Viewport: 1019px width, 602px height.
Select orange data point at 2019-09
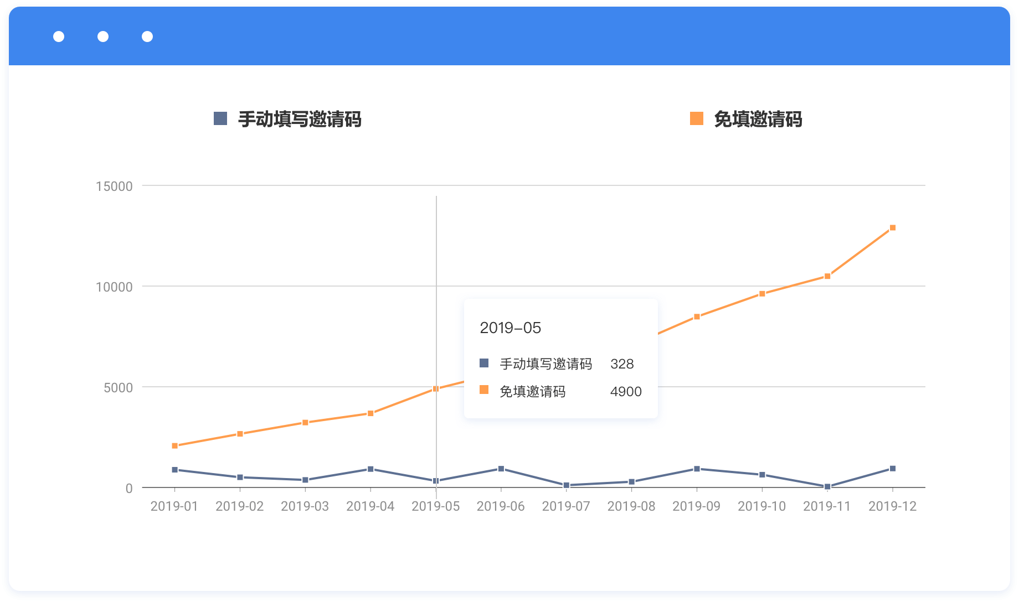(697, 316)
